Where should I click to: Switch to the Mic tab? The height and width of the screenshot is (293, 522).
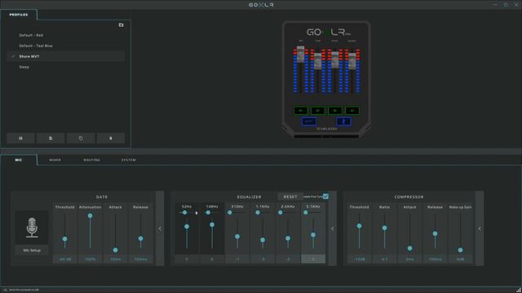[x=19, y=160]
